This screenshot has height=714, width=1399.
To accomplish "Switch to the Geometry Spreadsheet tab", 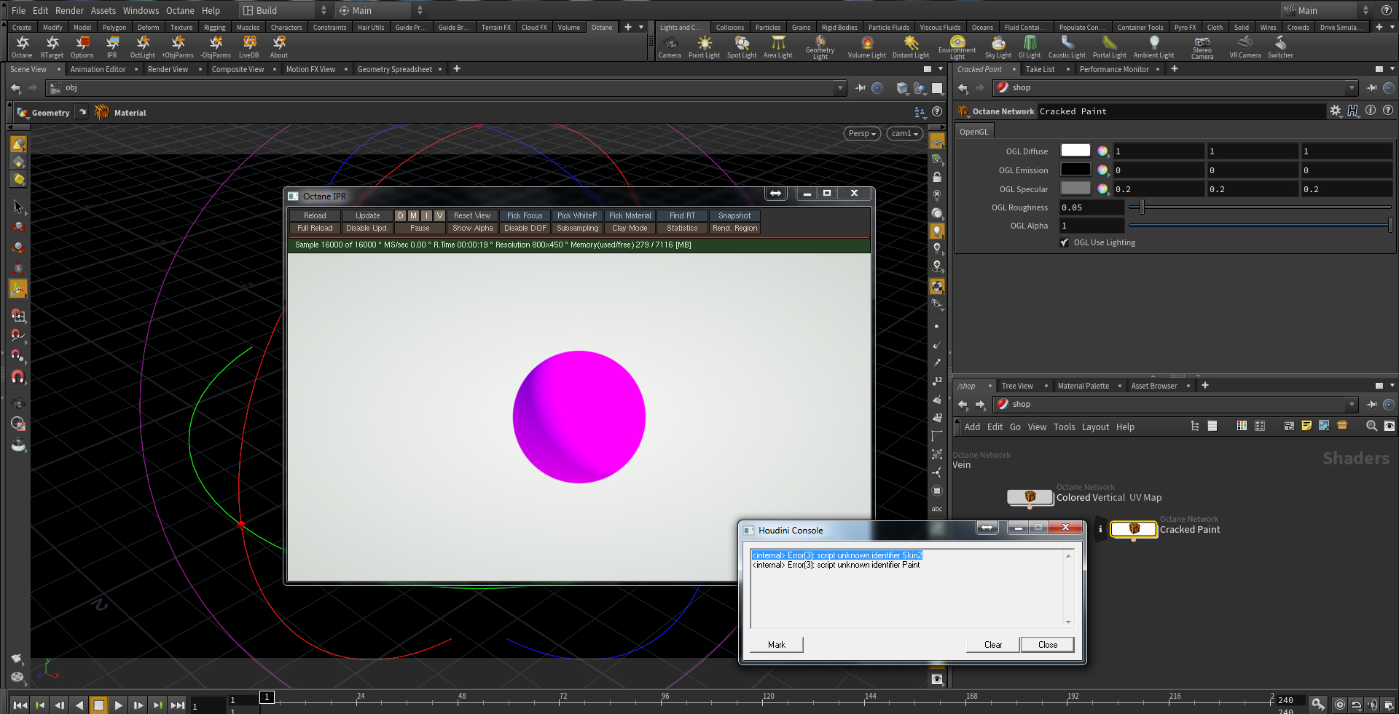I will [x=394, y=69].
